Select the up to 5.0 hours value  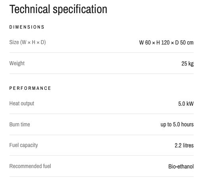177,124
